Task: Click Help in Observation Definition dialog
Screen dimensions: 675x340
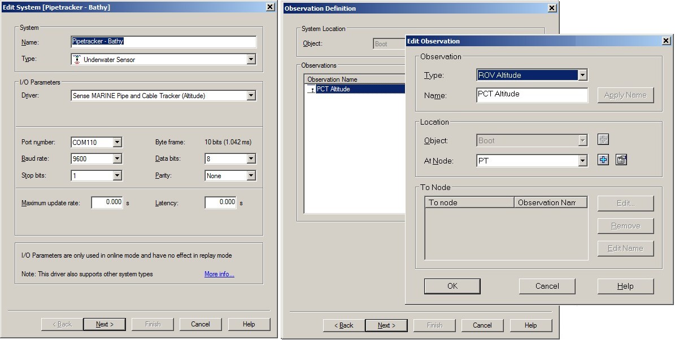Action: click(531, 325)
